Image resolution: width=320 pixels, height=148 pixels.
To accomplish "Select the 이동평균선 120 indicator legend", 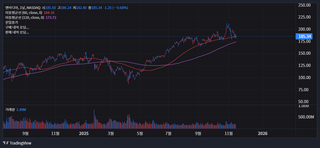I will pyautogui.click(x=25, y=18).
